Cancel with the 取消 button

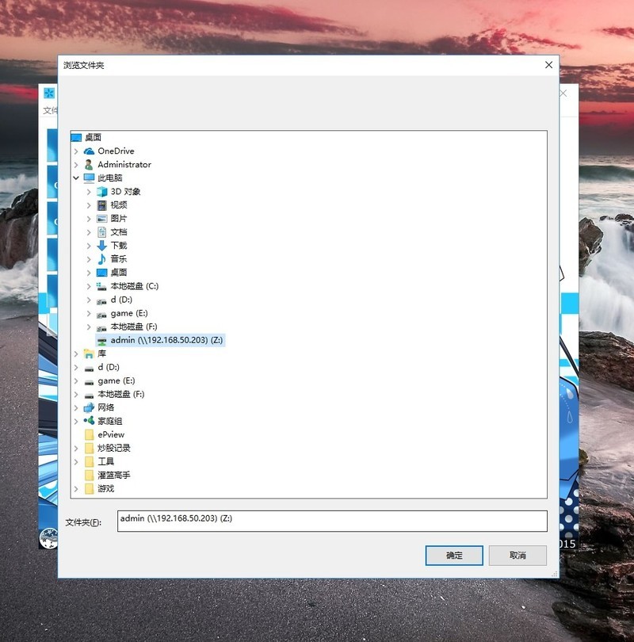[518, 556]
